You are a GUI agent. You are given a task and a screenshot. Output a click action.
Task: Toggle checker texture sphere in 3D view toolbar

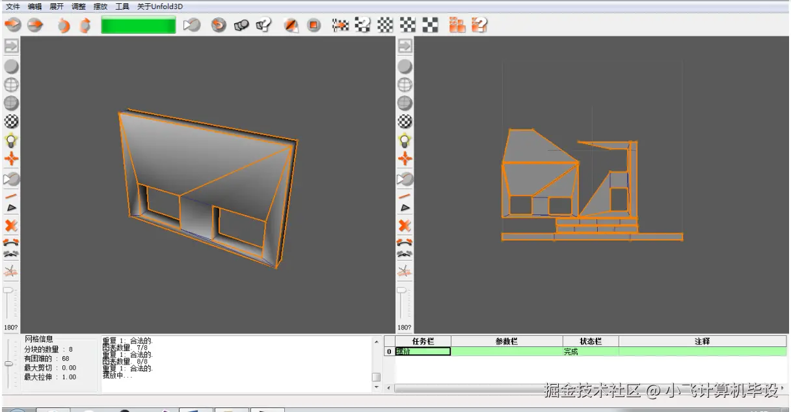click(12, 122)
